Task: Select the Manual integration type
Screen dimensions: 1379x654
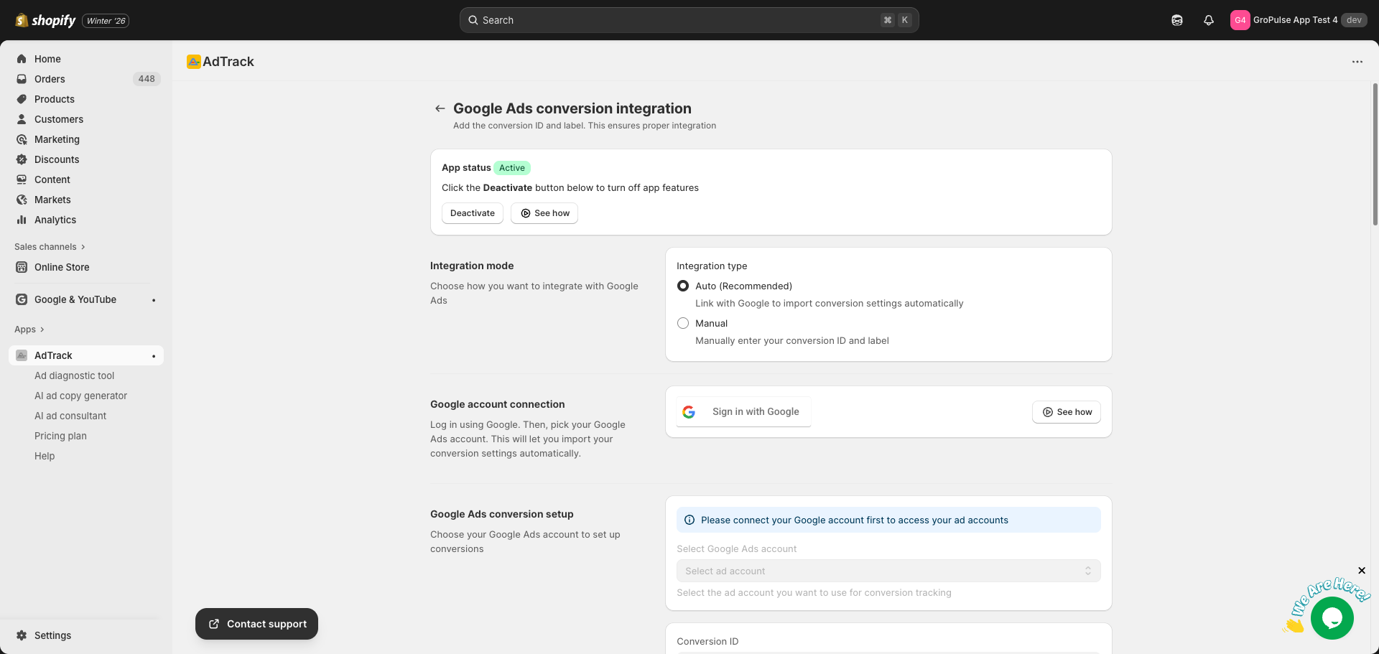Action: (x=682, y=323)
